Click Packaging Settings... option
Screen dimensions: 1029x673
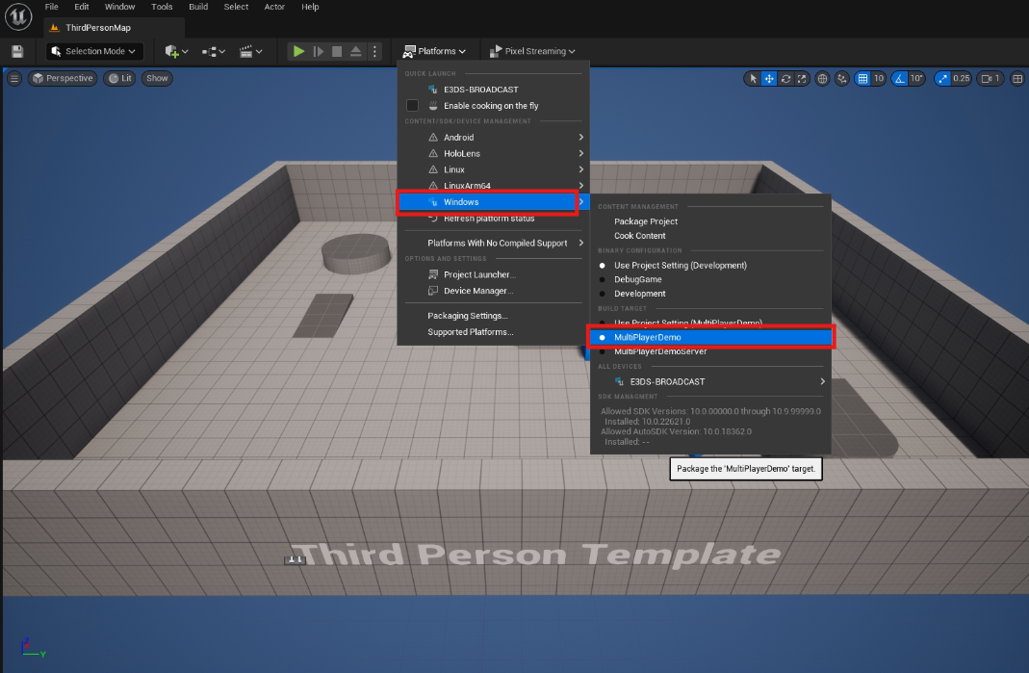tap(467, 316)
